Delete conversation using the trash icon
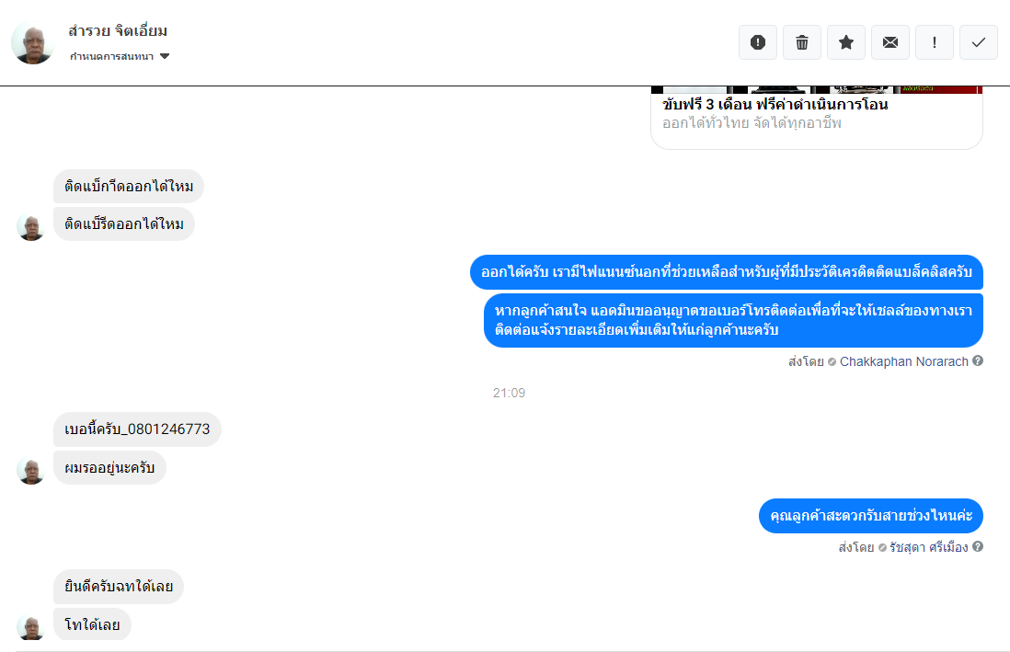This screenshot has height=652, width=1010. tap(802, 42)
